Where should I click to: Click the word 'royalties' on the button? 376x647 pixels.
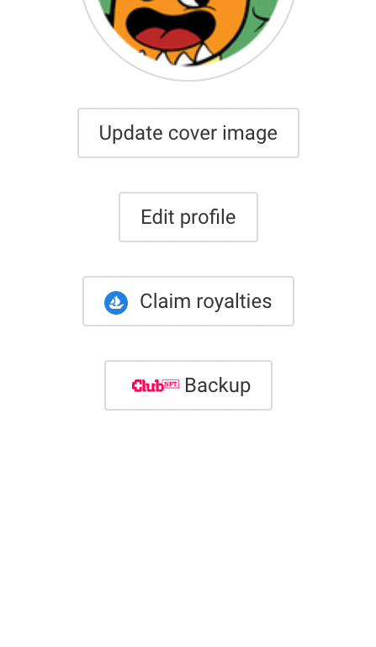(234, 302)
